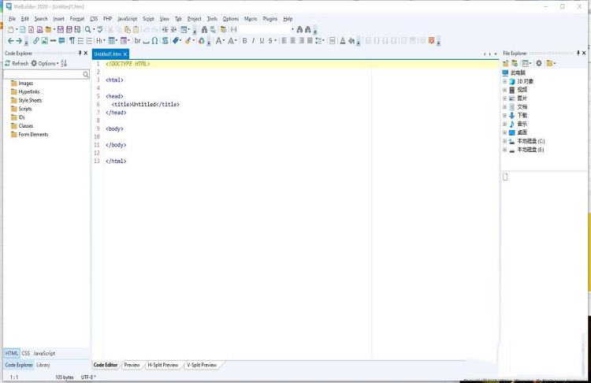Expand the 下载 folder node
Screen dimensions: 591x383
pos(504,115)
